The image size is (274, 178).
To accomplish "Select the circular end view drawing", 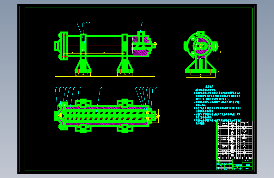I will pos(202,54).
